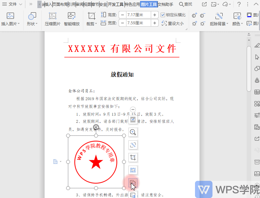The width and height of the screenshot is (260, 198).
Task: Select the crop icon in the floating image toolbar
Action: click(x=133, y=157)
